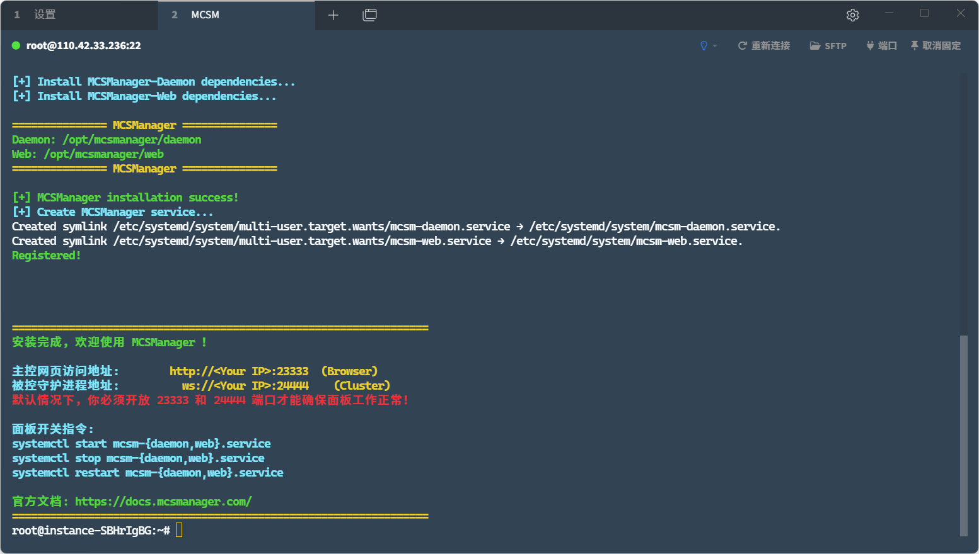Click the https://docs.mcsmanager.com/ link
979x554 pixels.
click(x=163, y=502)
